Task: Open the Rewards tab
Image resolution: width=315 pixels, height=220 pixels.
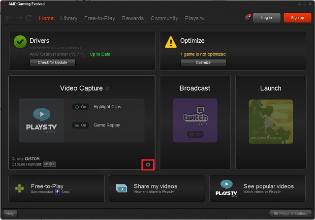Action: click(x=133, y=18)
